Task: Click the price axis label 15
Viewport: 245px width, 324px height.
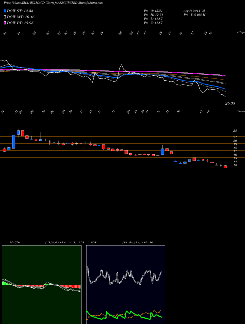Action: coord(235,158)
